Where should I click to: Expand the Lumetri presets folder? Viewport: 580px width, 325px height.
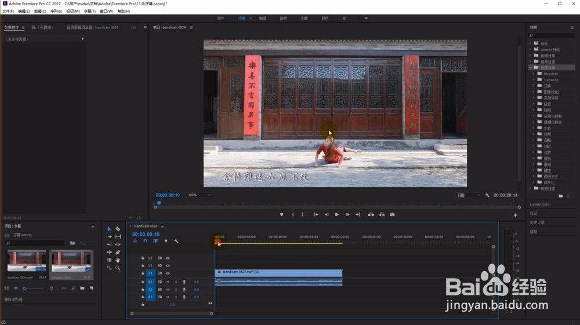531,49
